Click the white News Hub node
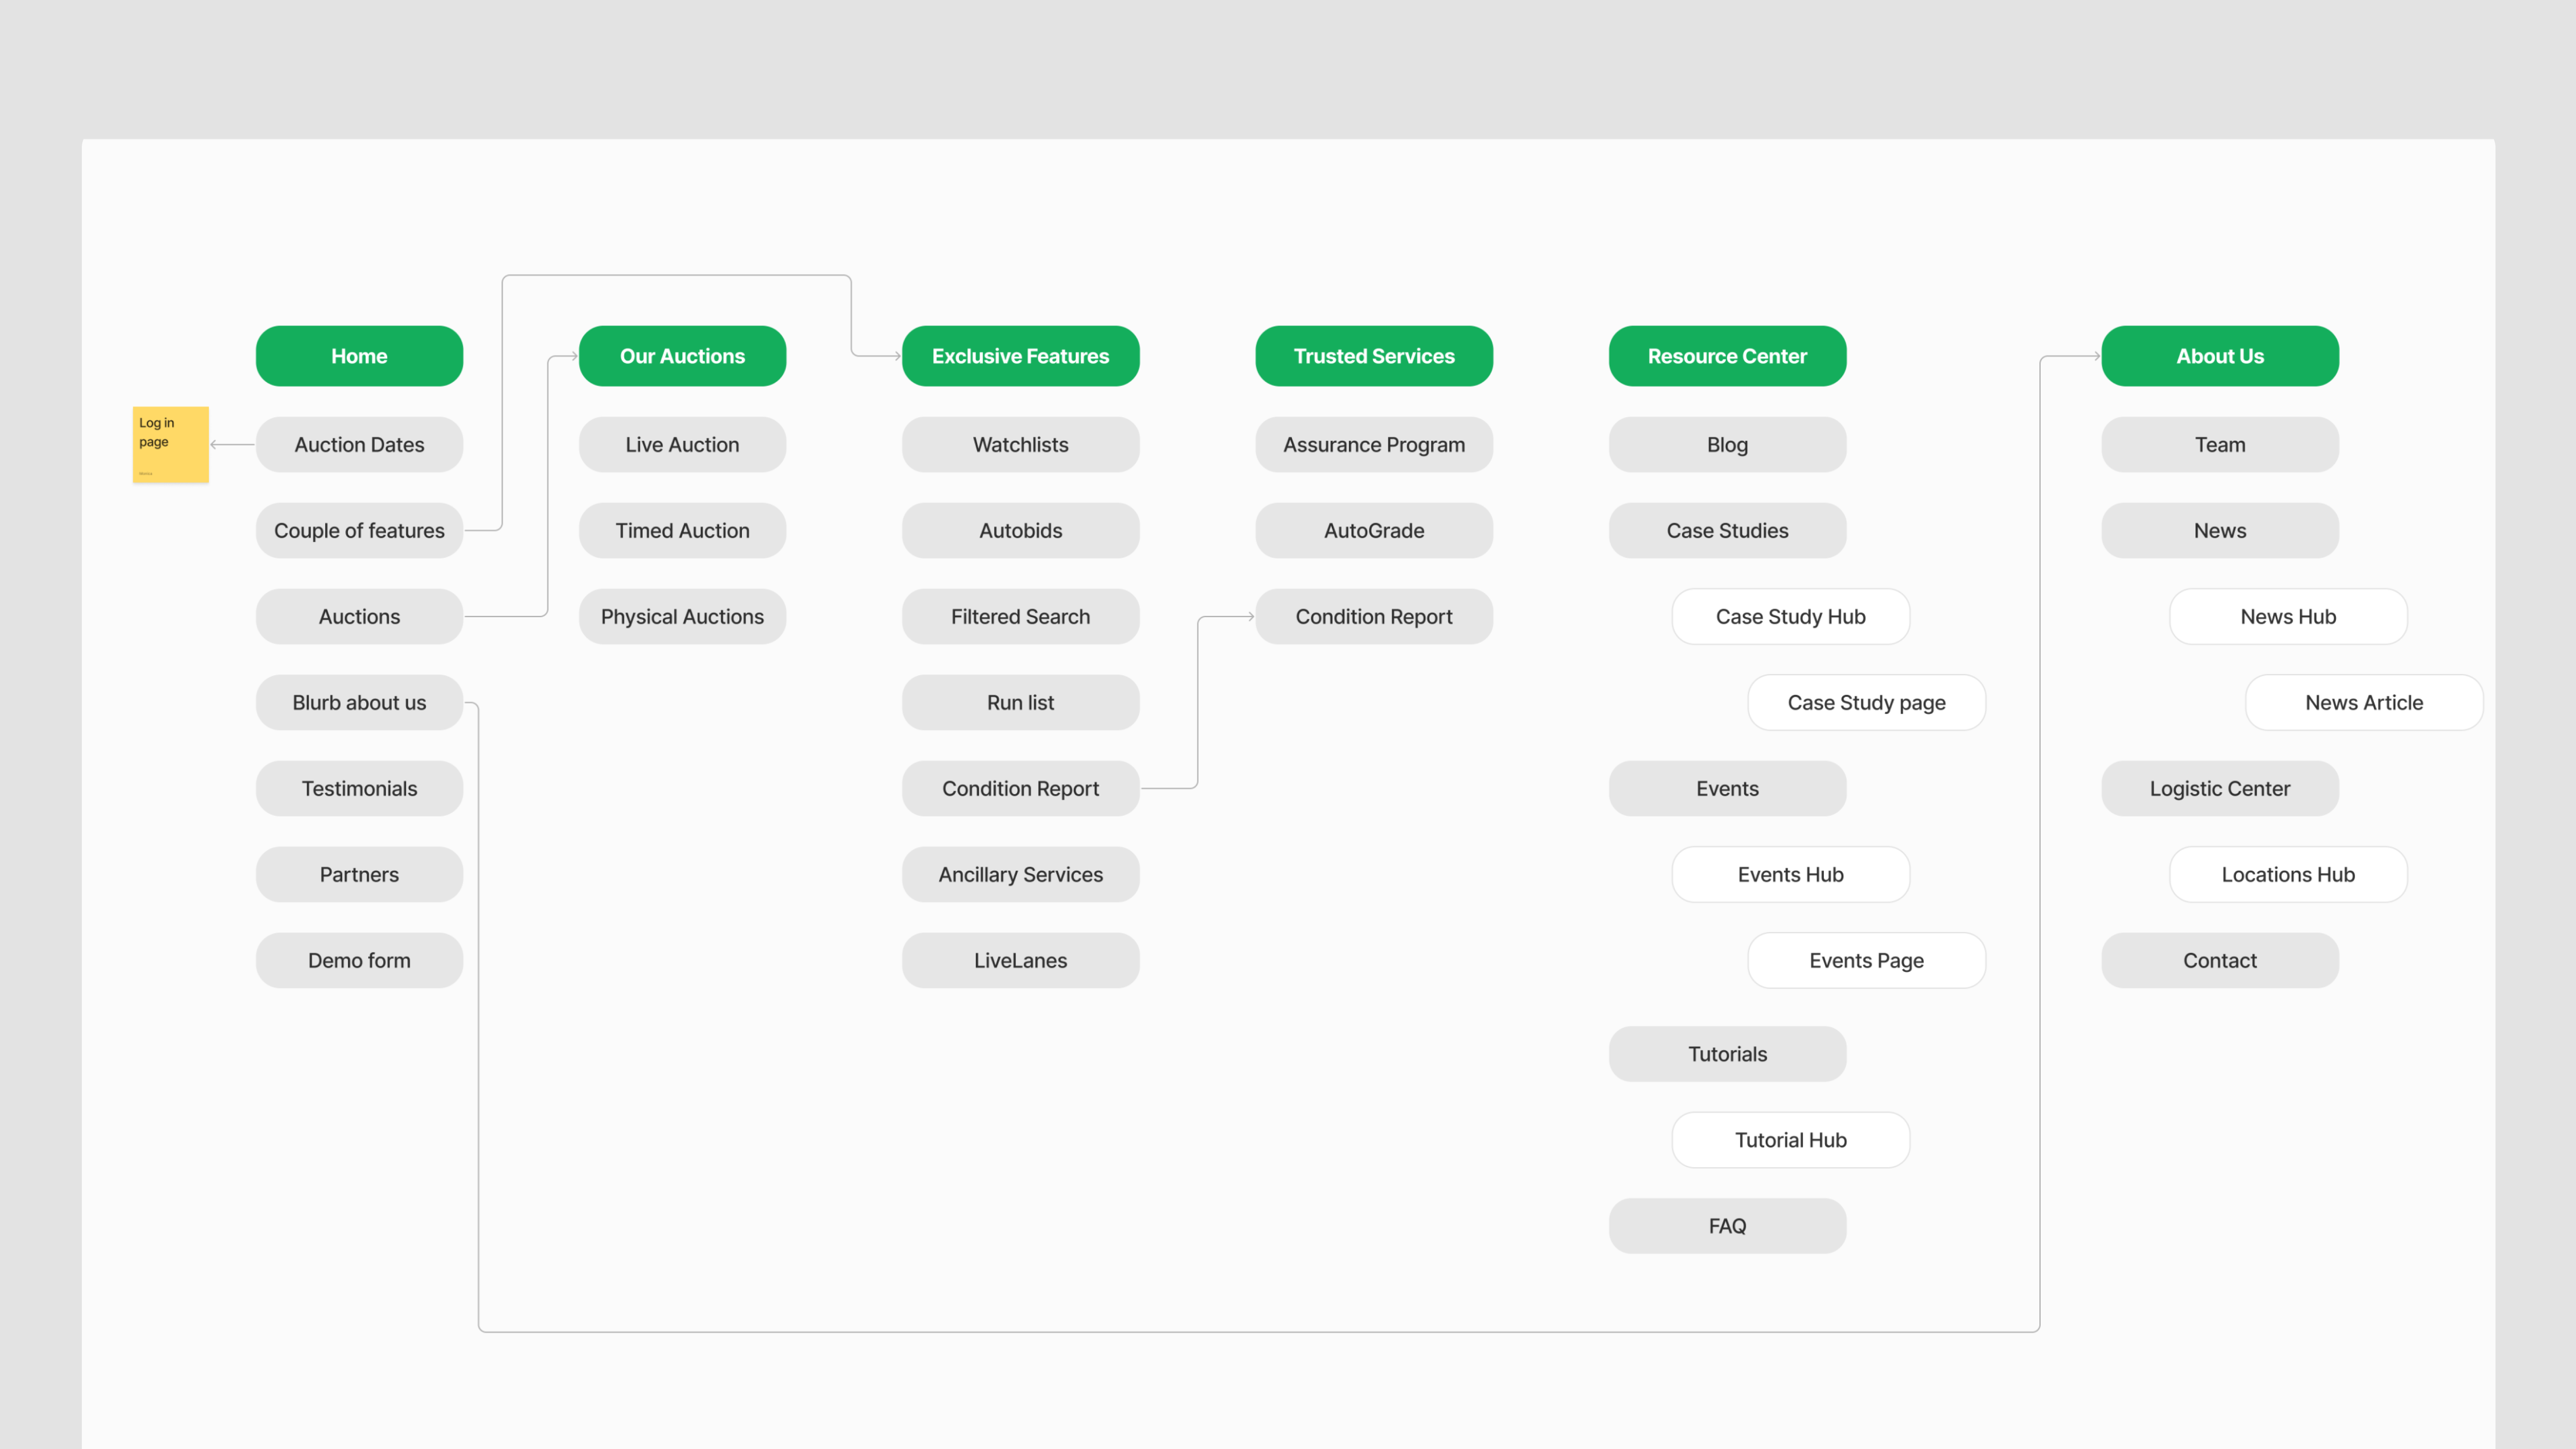This screenshot has width=2576, height=1449. [x=2288, y=617]
